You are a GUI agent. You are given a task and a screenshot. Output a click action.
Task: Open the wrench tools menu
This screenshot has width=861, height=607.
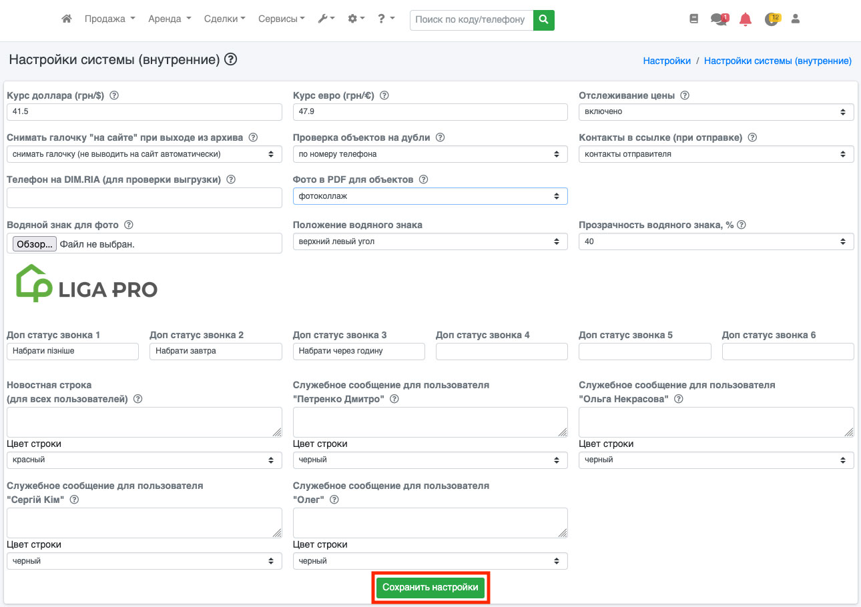326,19
